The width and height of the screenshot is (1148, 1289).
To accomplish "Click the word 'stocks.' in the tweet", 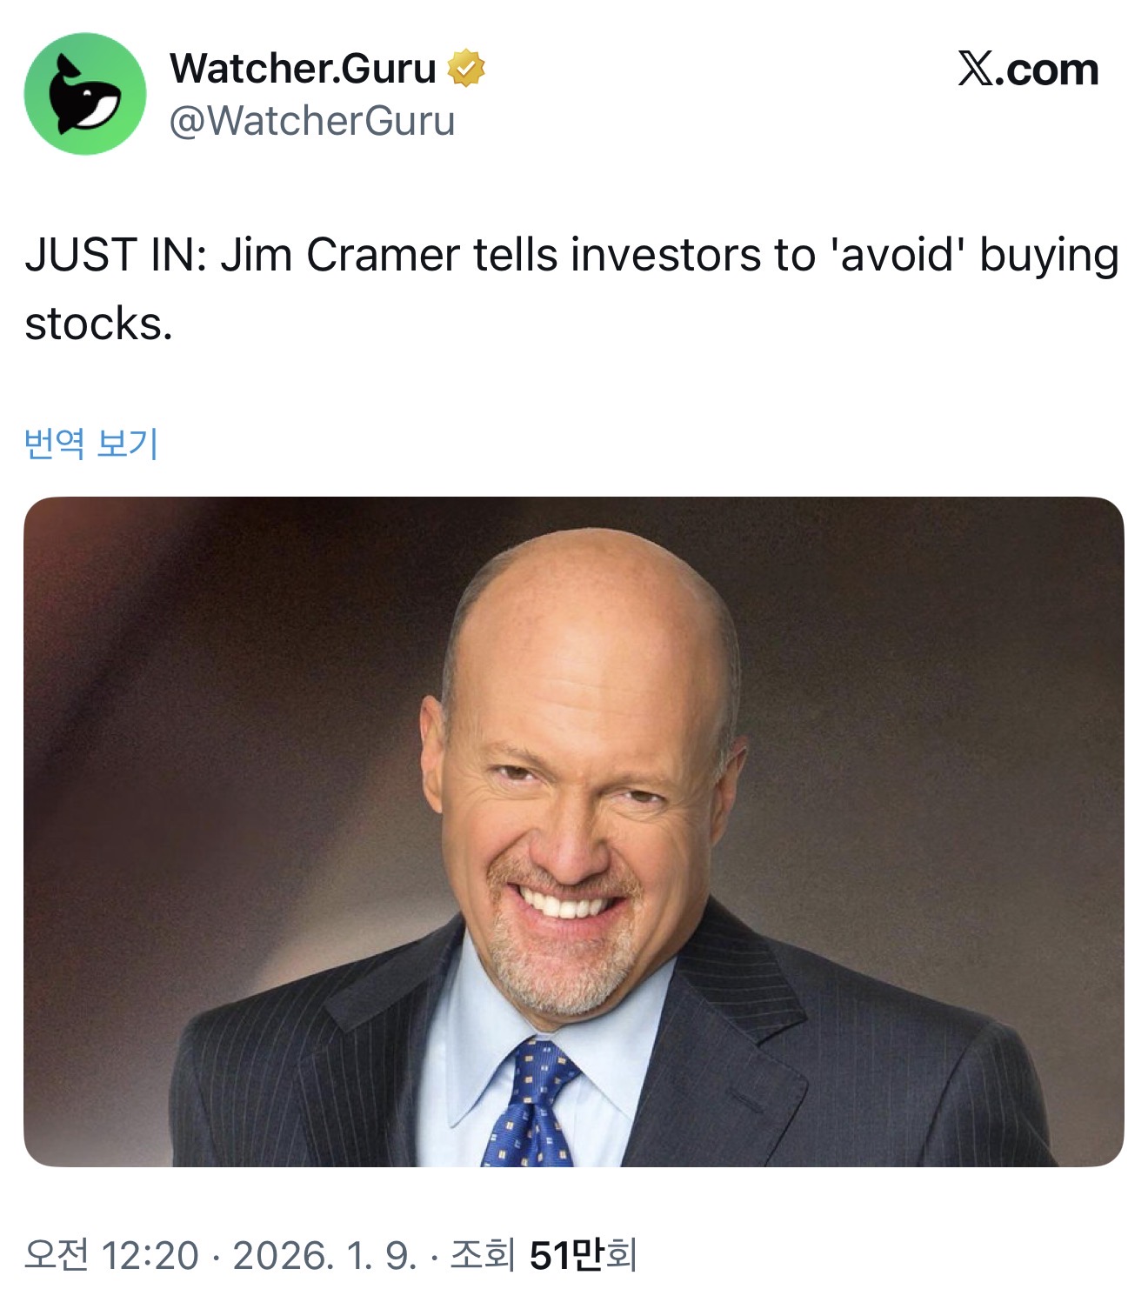I will point(99,324).
